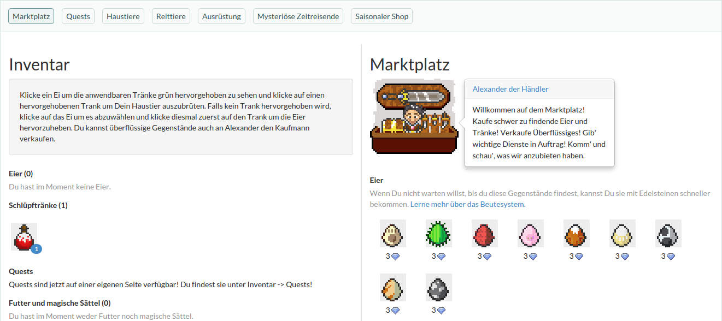Select the brown fox egg

(577, 234)
